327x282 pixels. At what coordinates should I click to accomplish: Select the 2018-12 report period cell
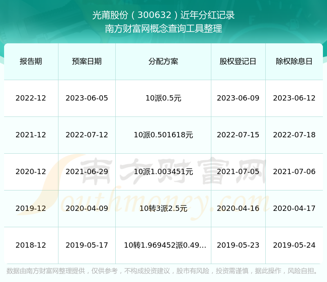click(31, 245)
